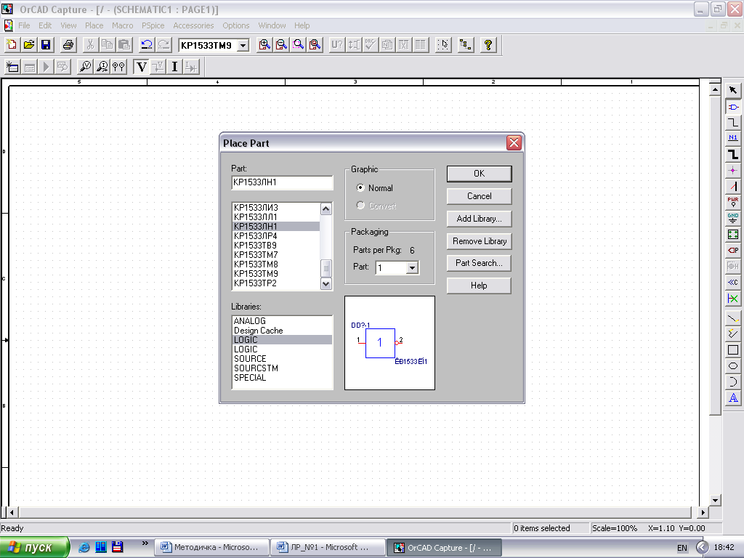Switch to ЛР_№1 Word taskbar button
744x558 pixels.
click(328, 548)
